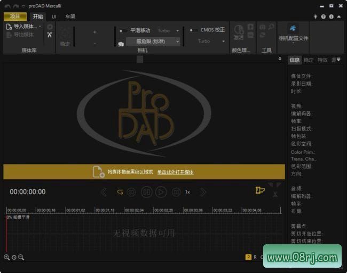Open the 导入媒体 dropdown arrow

point(40,27)
